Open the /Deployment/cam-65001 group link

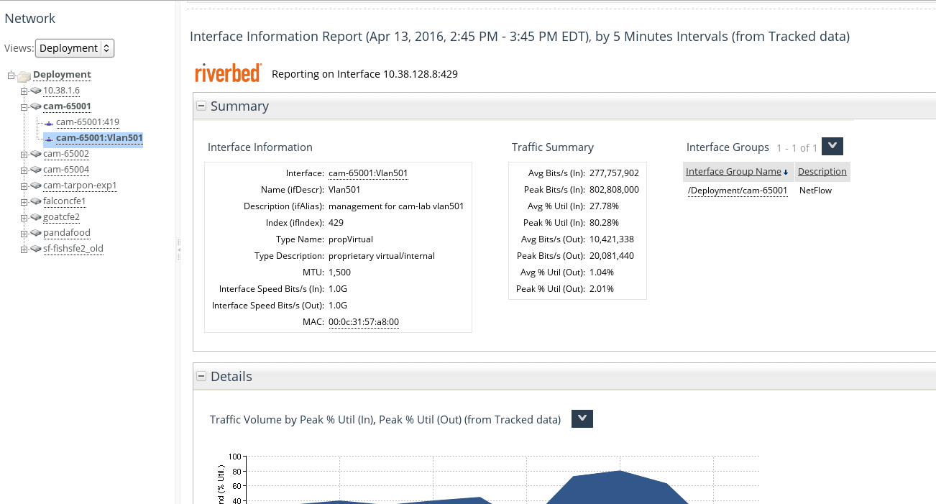[x=738, y=191]
